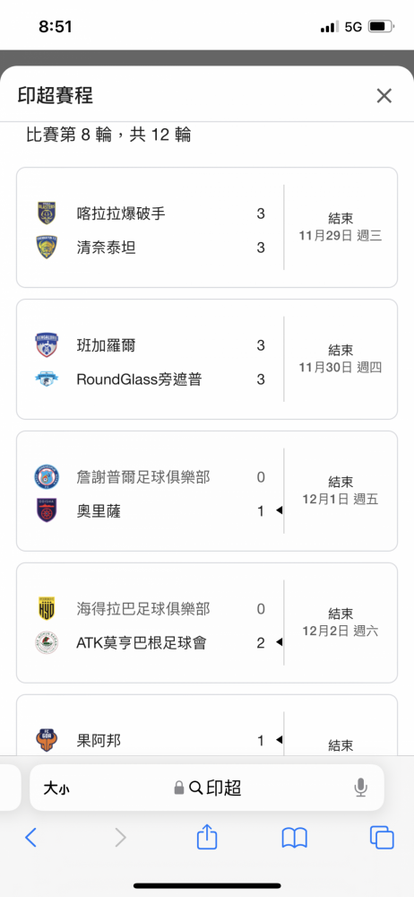Viewport: 414px width, 897px height.
Task: Click the 喀拉拉爆破手 team logo
Action: pos(47,213)
